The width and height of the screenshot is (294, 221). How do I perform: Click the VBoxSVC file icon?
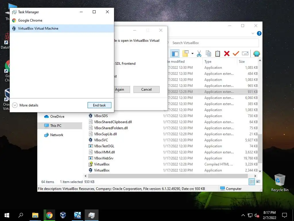coord(90,140)
